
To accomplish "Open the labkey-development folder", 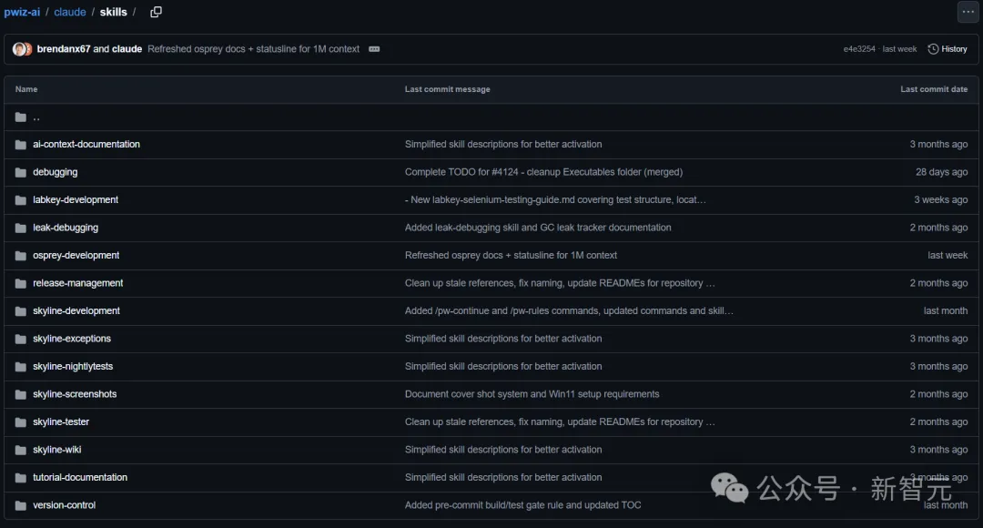I will (x=76, y=200).
